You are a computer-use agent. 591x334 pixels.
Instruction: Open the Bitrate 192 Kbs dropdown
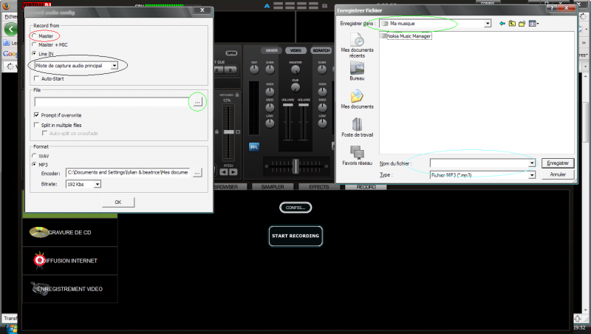tap(98, 184)
